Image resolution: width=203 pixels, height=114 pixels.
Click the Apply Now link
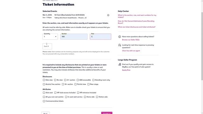126,70
